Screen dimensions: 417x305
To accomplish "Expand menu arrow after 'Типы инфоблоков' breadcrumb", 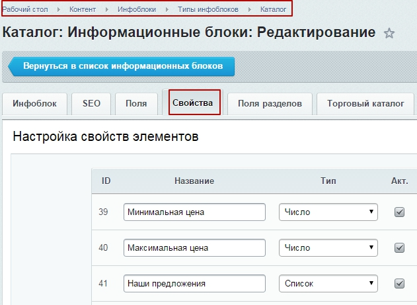I will coord(249,9).
